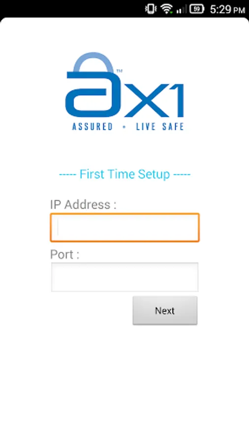
Task: Click the 'First Time Setup' heading
Action: pyautogui.click(x=125, y=174)
